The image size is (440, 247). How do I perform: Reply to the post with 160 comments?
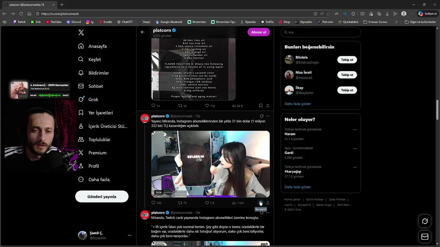pos(156,203)
